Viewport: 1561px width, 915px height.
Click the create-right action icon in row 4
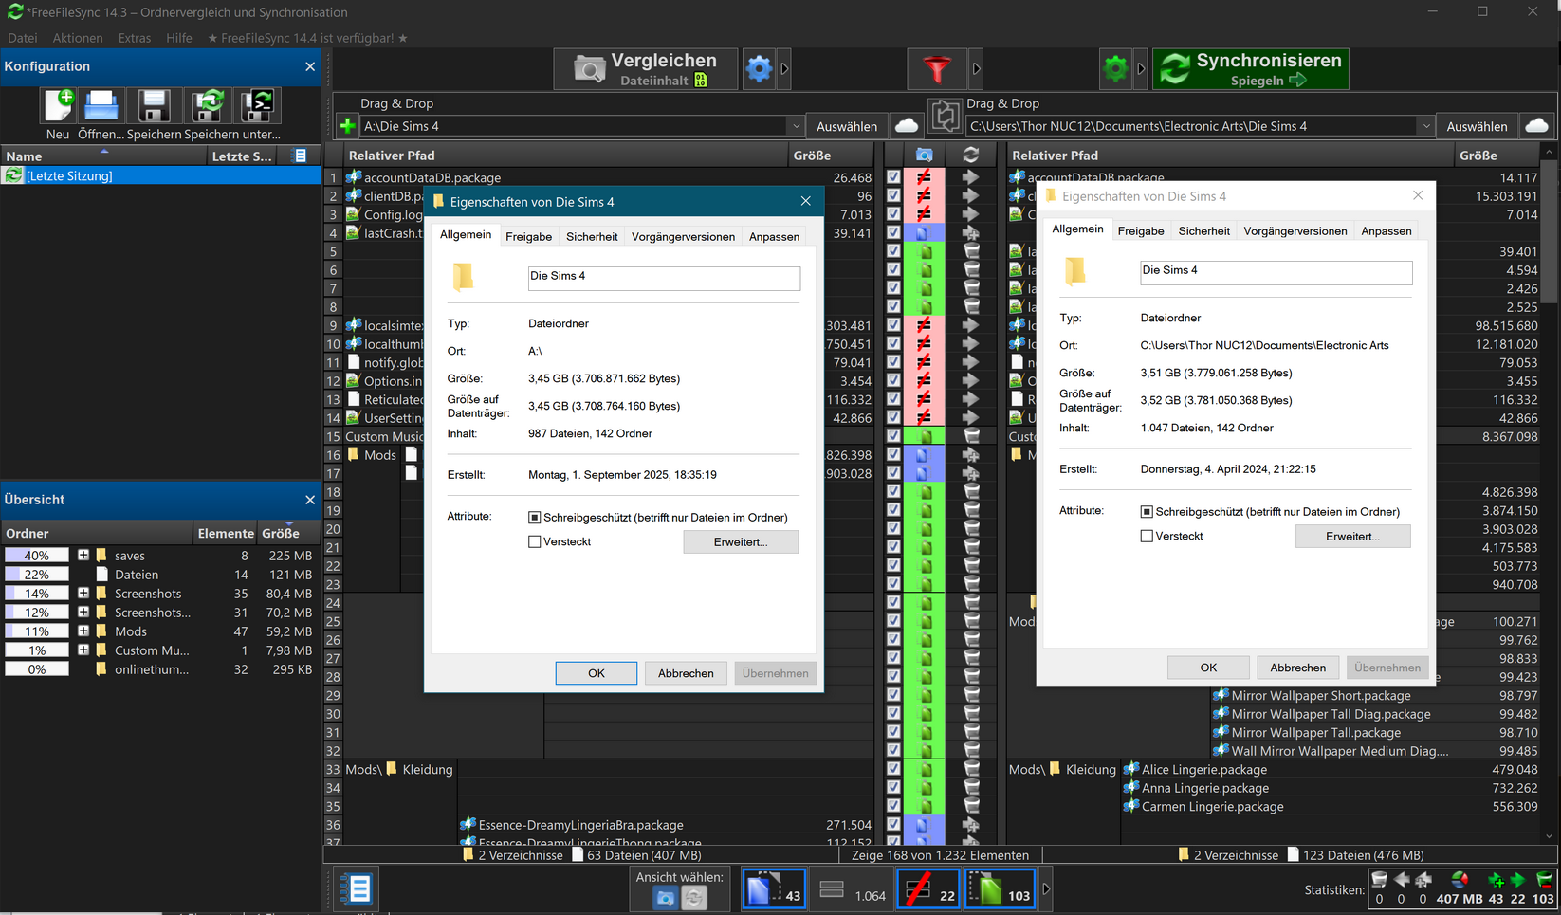(x=971, y=233)
